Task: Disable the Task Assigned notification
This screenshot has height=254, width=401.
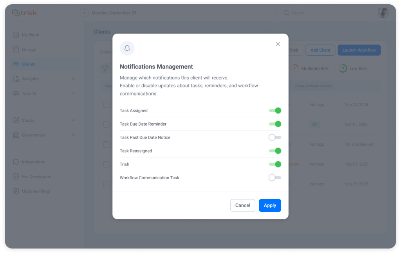Action: click(275, 110)
